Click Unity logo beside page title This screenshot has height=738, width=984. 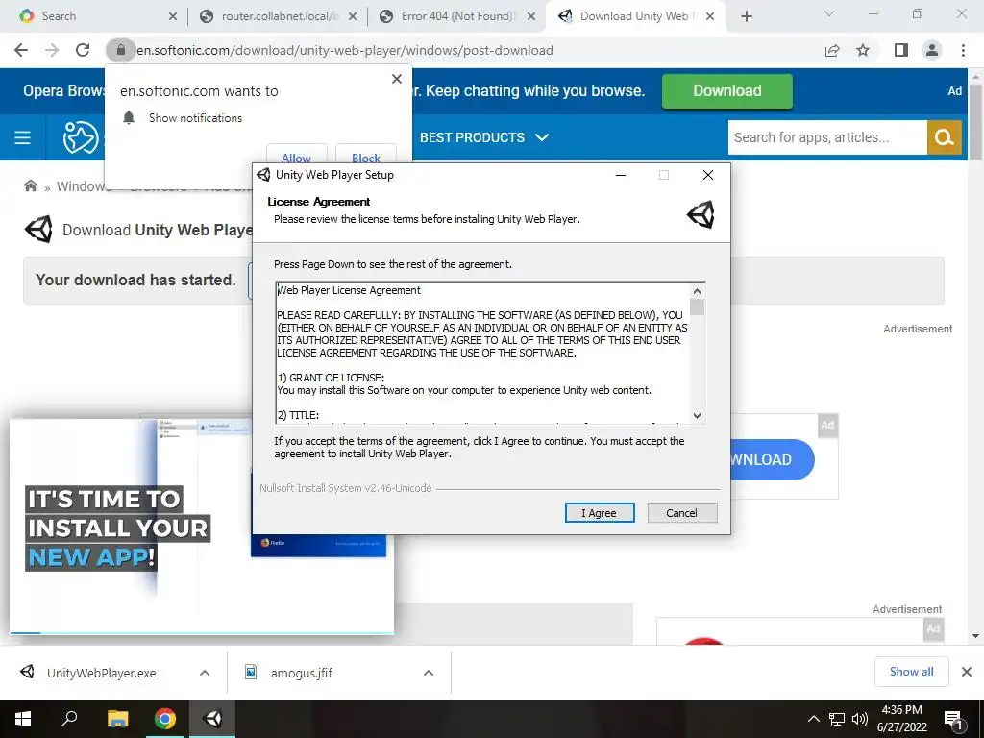(x=38, y=230)
